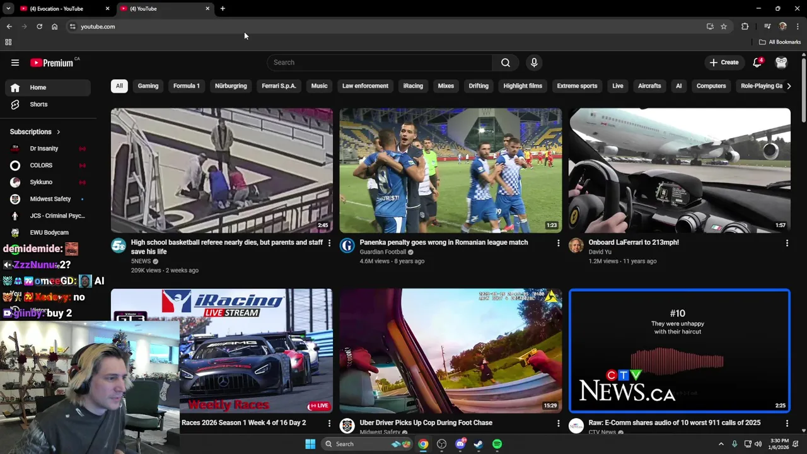Open options for basketball referee video
The image size is (807, 454).
point(329,243)
